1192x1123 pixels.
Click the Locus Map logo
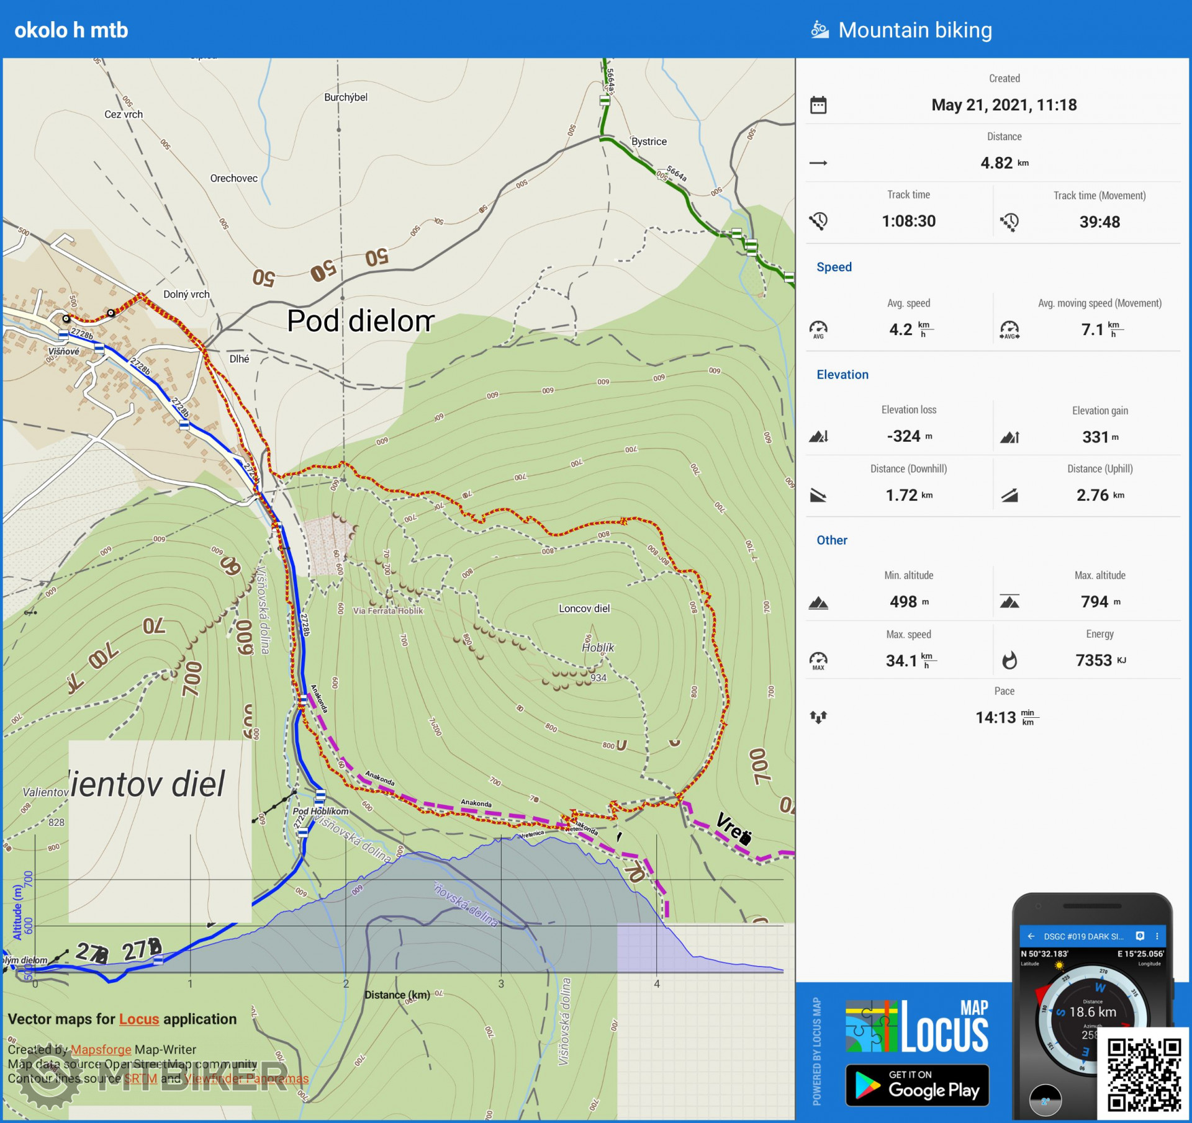pos(916,1026)
